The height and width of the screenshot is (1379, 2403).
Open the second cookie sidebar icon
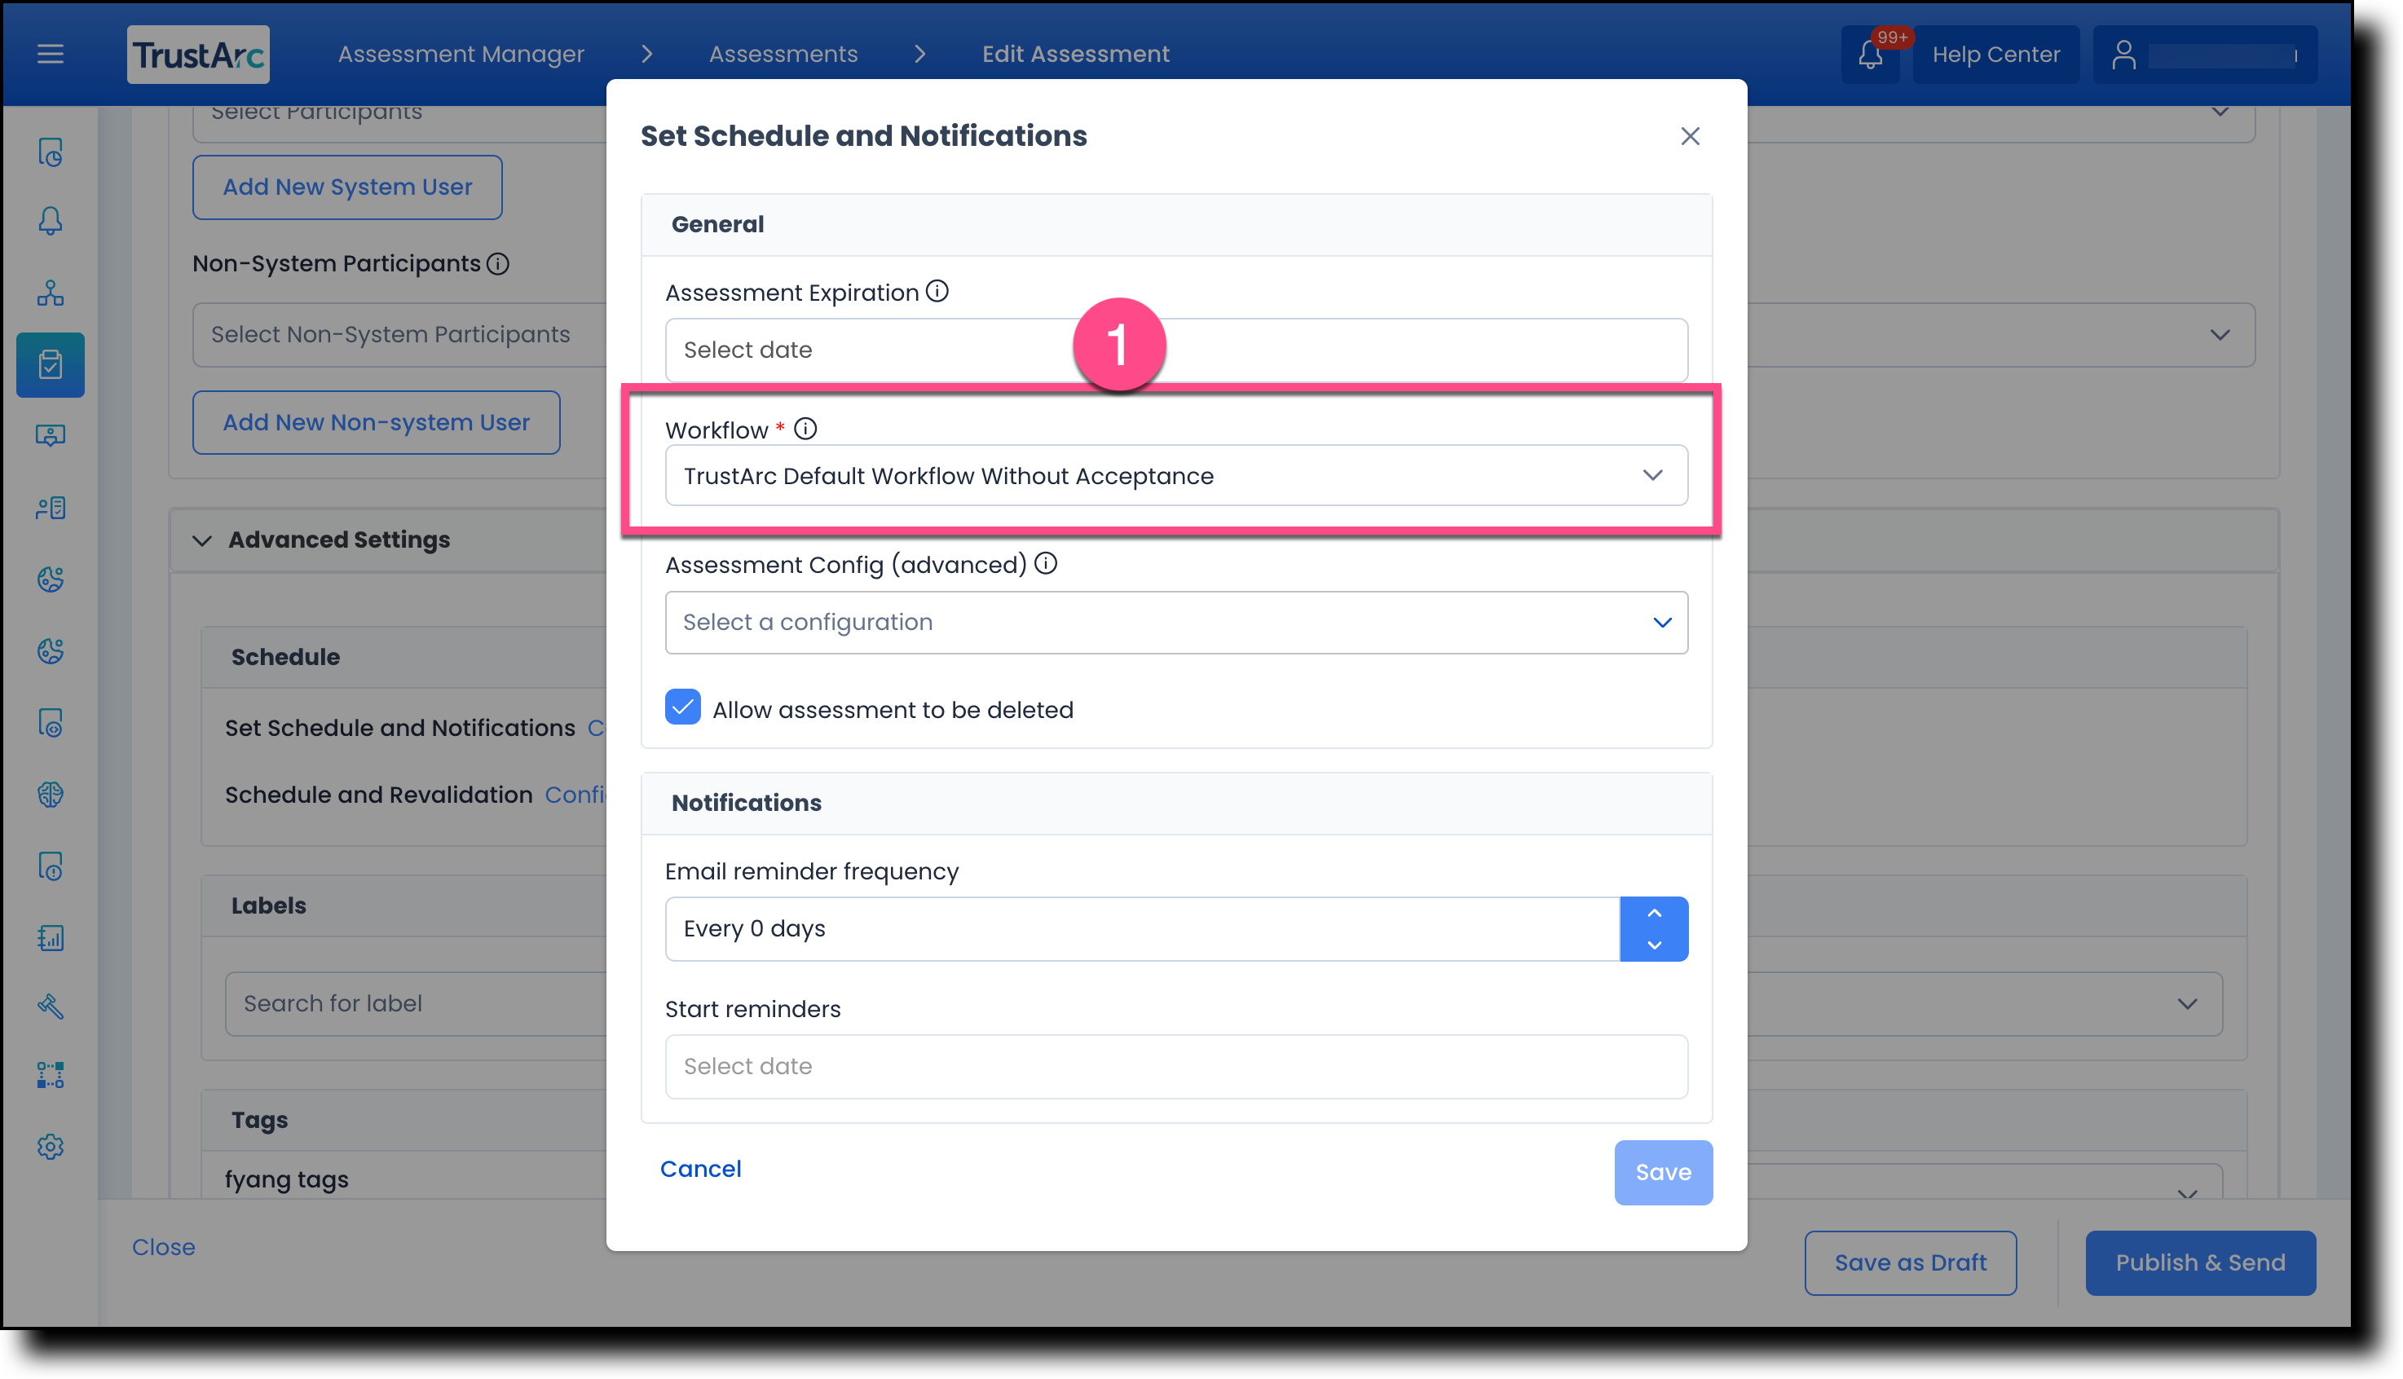click(51, 650)
